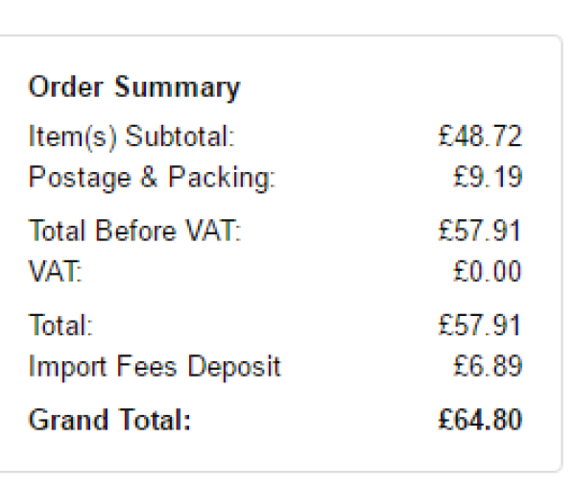Click the £48.72 subtotal amount
The width and height of the screenshot is (576, 488).
pos(480,136)
